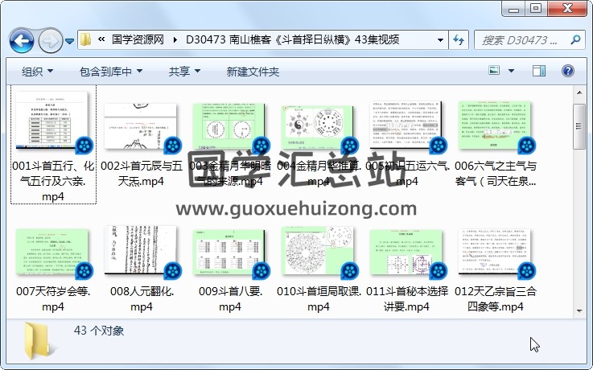The height and width of the screenshot is (370, 593).
Task: Click the file name 011斗首秘本选择讲要.mp4
Action: pos(407,299)
